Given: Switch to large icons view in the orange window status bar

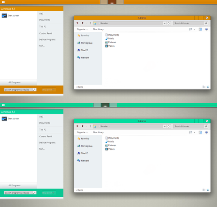Looking at the screenshot, I should click(x=208, y=87).
